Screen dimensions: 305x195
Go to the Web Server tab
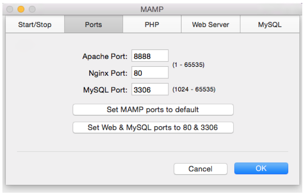(211, 24)
